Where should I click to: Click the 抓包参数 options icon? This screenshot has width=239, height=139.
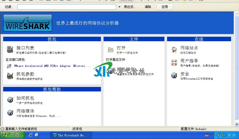coord(10,76)
